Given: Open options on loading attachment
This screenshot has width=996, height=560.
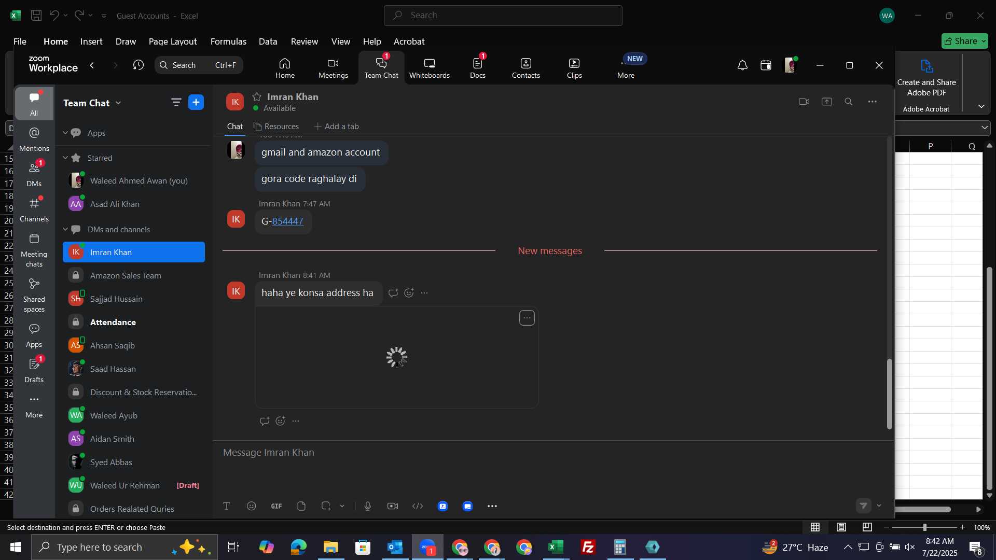Looking at the screenshot, I should 527,318.
